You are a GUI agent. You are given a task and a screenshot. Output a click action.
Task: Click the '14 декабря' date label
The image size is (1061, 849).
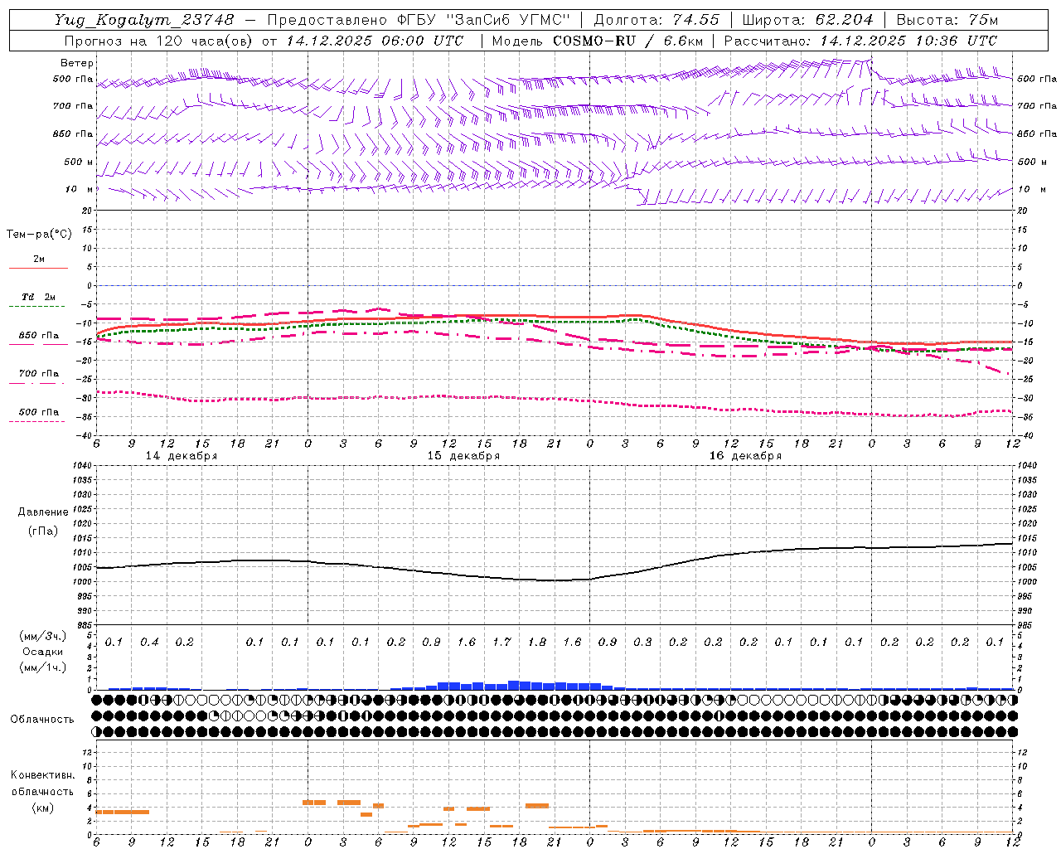(181, 456)
